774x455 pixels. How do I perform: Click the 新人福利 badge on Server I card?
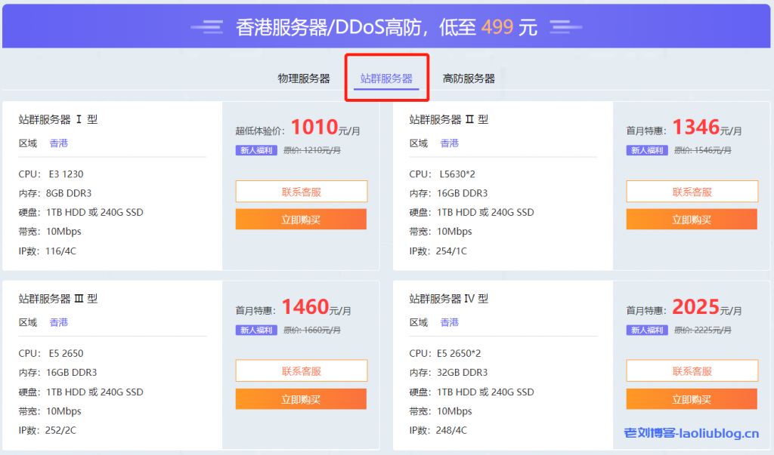[255, 150]
